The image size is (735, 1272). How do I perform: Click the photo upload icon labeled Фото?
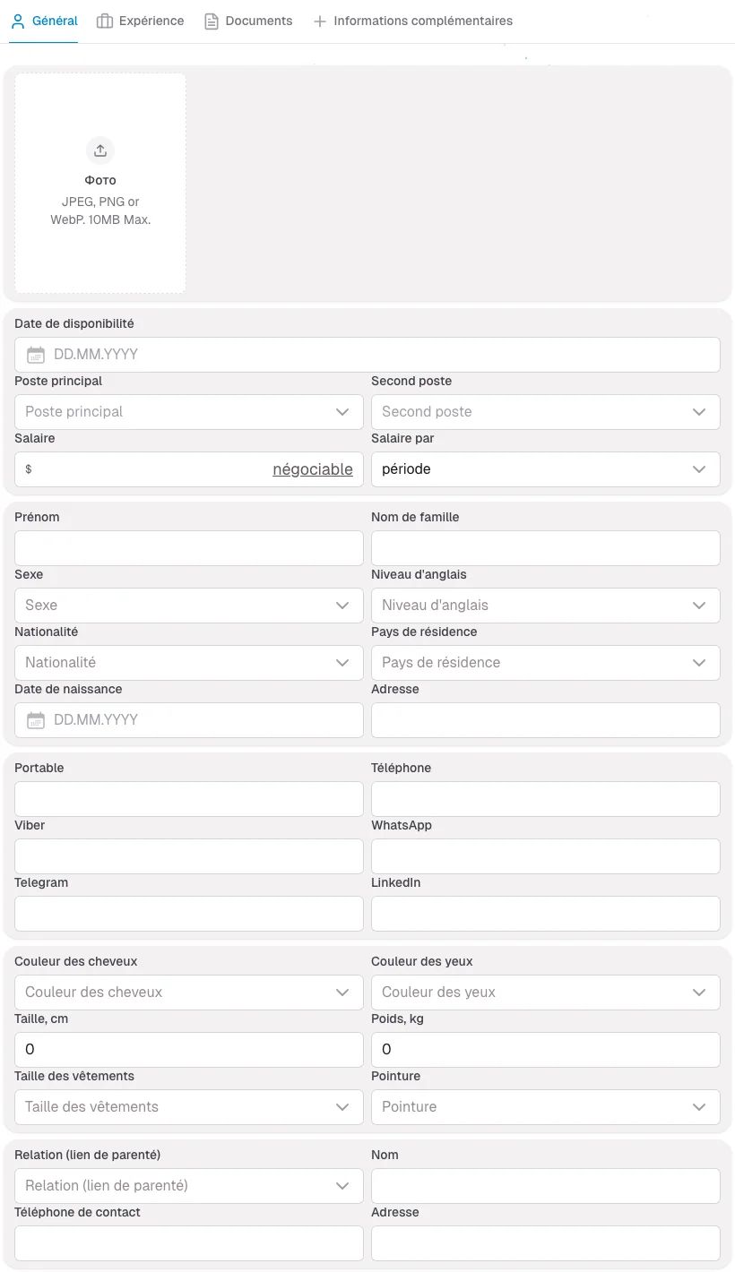(99, 150)
